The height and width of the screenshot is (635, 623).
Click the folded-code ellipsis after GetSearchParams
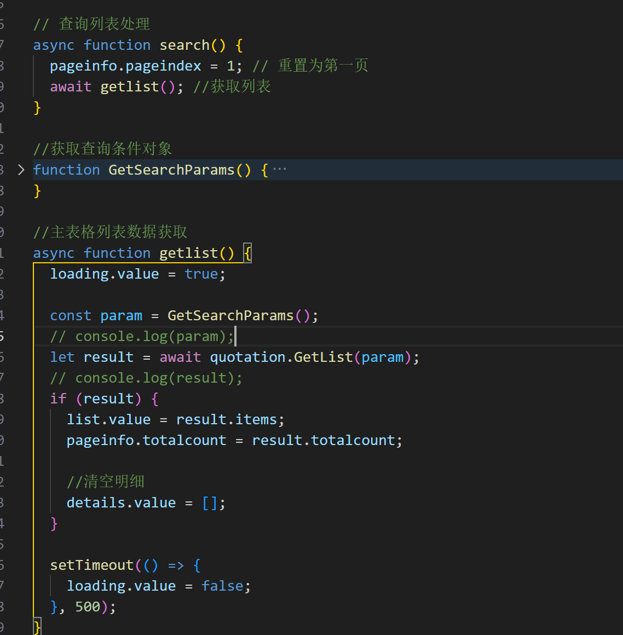pyautogui.click(x=280, y=169)
